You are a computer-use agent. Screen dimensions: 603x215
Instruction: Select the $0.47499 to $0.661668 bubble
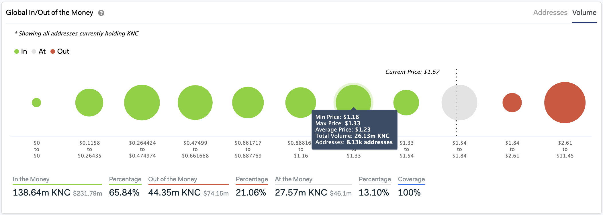[195, 103]
